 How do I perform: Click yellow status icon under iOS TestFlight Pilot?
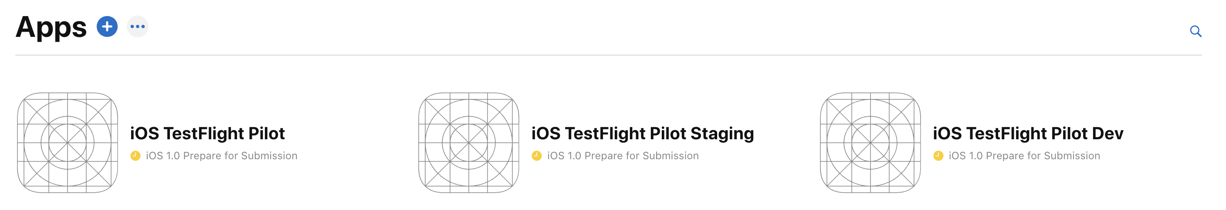[x=135, y=156]
